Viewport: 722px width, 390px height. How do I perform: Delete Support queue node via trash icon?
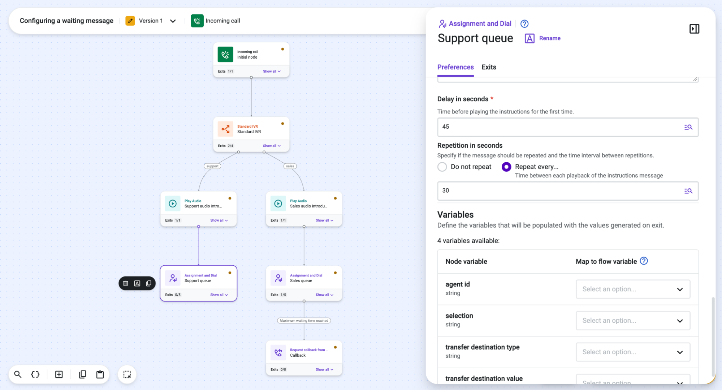[x=126, y=283]
